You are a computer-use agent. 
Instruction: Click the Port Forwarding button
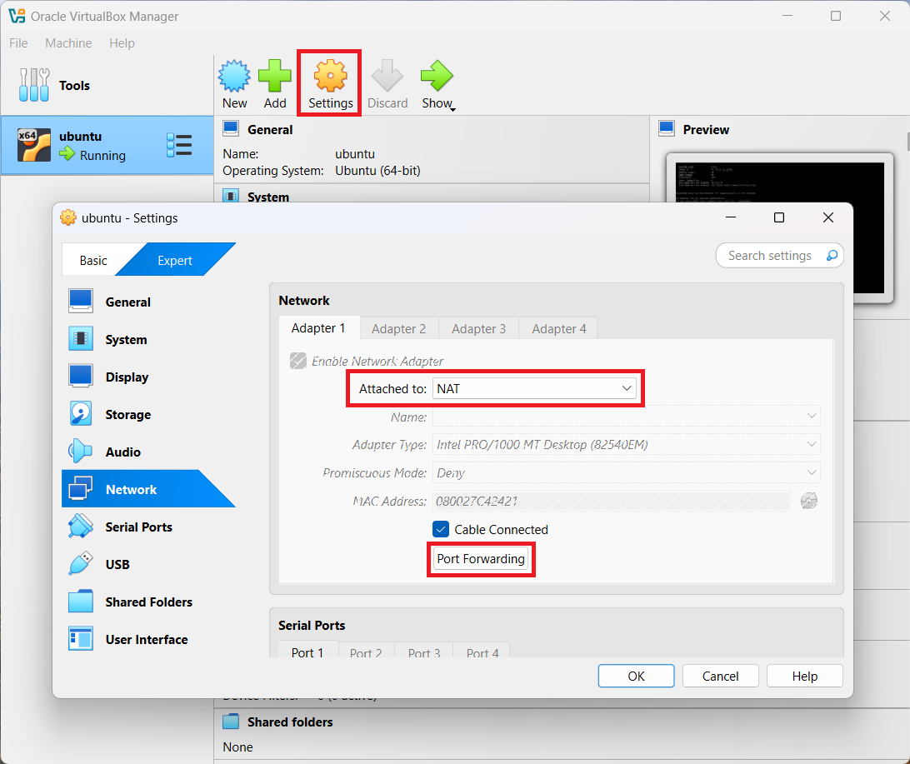(x=481, y=559)
